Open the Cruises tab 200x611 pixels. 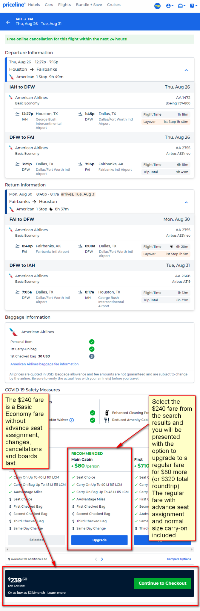(x=114, y=5)
